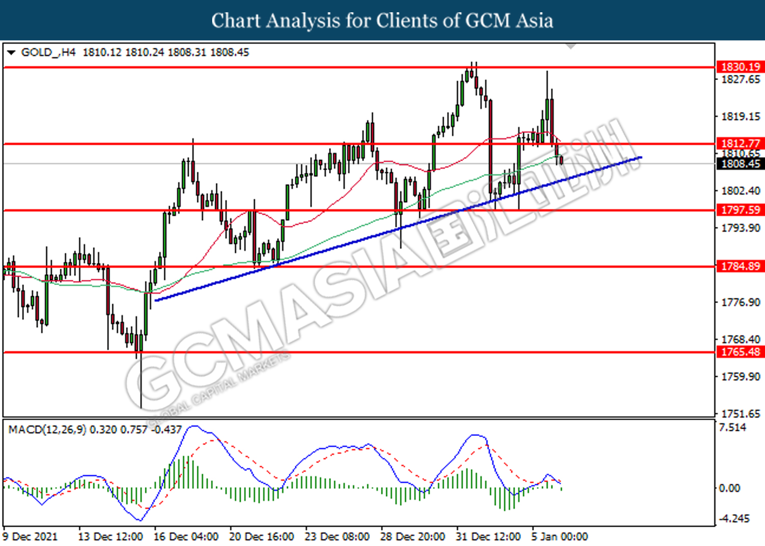
Task: Select the 1784.89 red price label
Action: pyautogui.click(x=741, y=266)
